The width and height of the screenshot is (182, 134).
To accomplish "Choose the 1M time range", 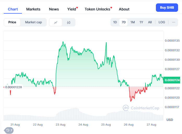I will tap(133, 22).
